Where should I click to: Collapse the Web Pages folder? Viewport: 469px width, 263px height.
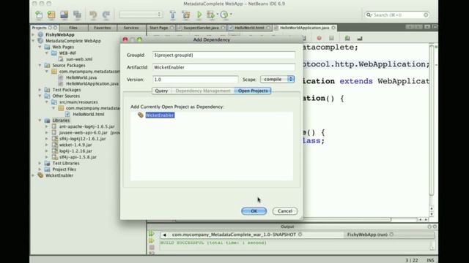tap(40, 47)
